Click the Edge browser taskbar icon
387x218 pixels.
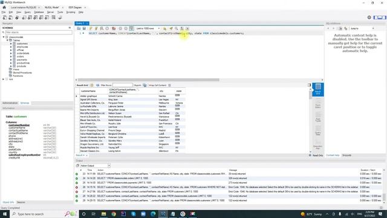[153, 214]
